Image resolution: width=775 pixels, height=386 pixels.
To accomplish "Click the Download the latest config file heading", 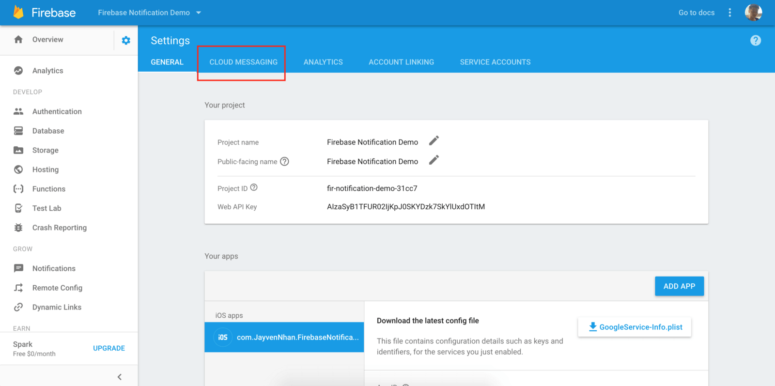I will point(428,321).
